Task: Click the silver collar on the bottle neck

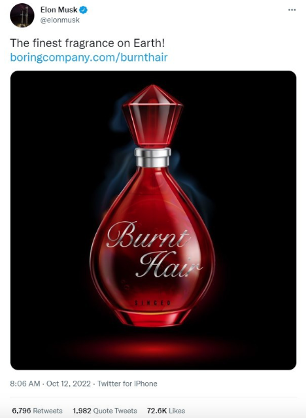Action: (x=152, y=157)
